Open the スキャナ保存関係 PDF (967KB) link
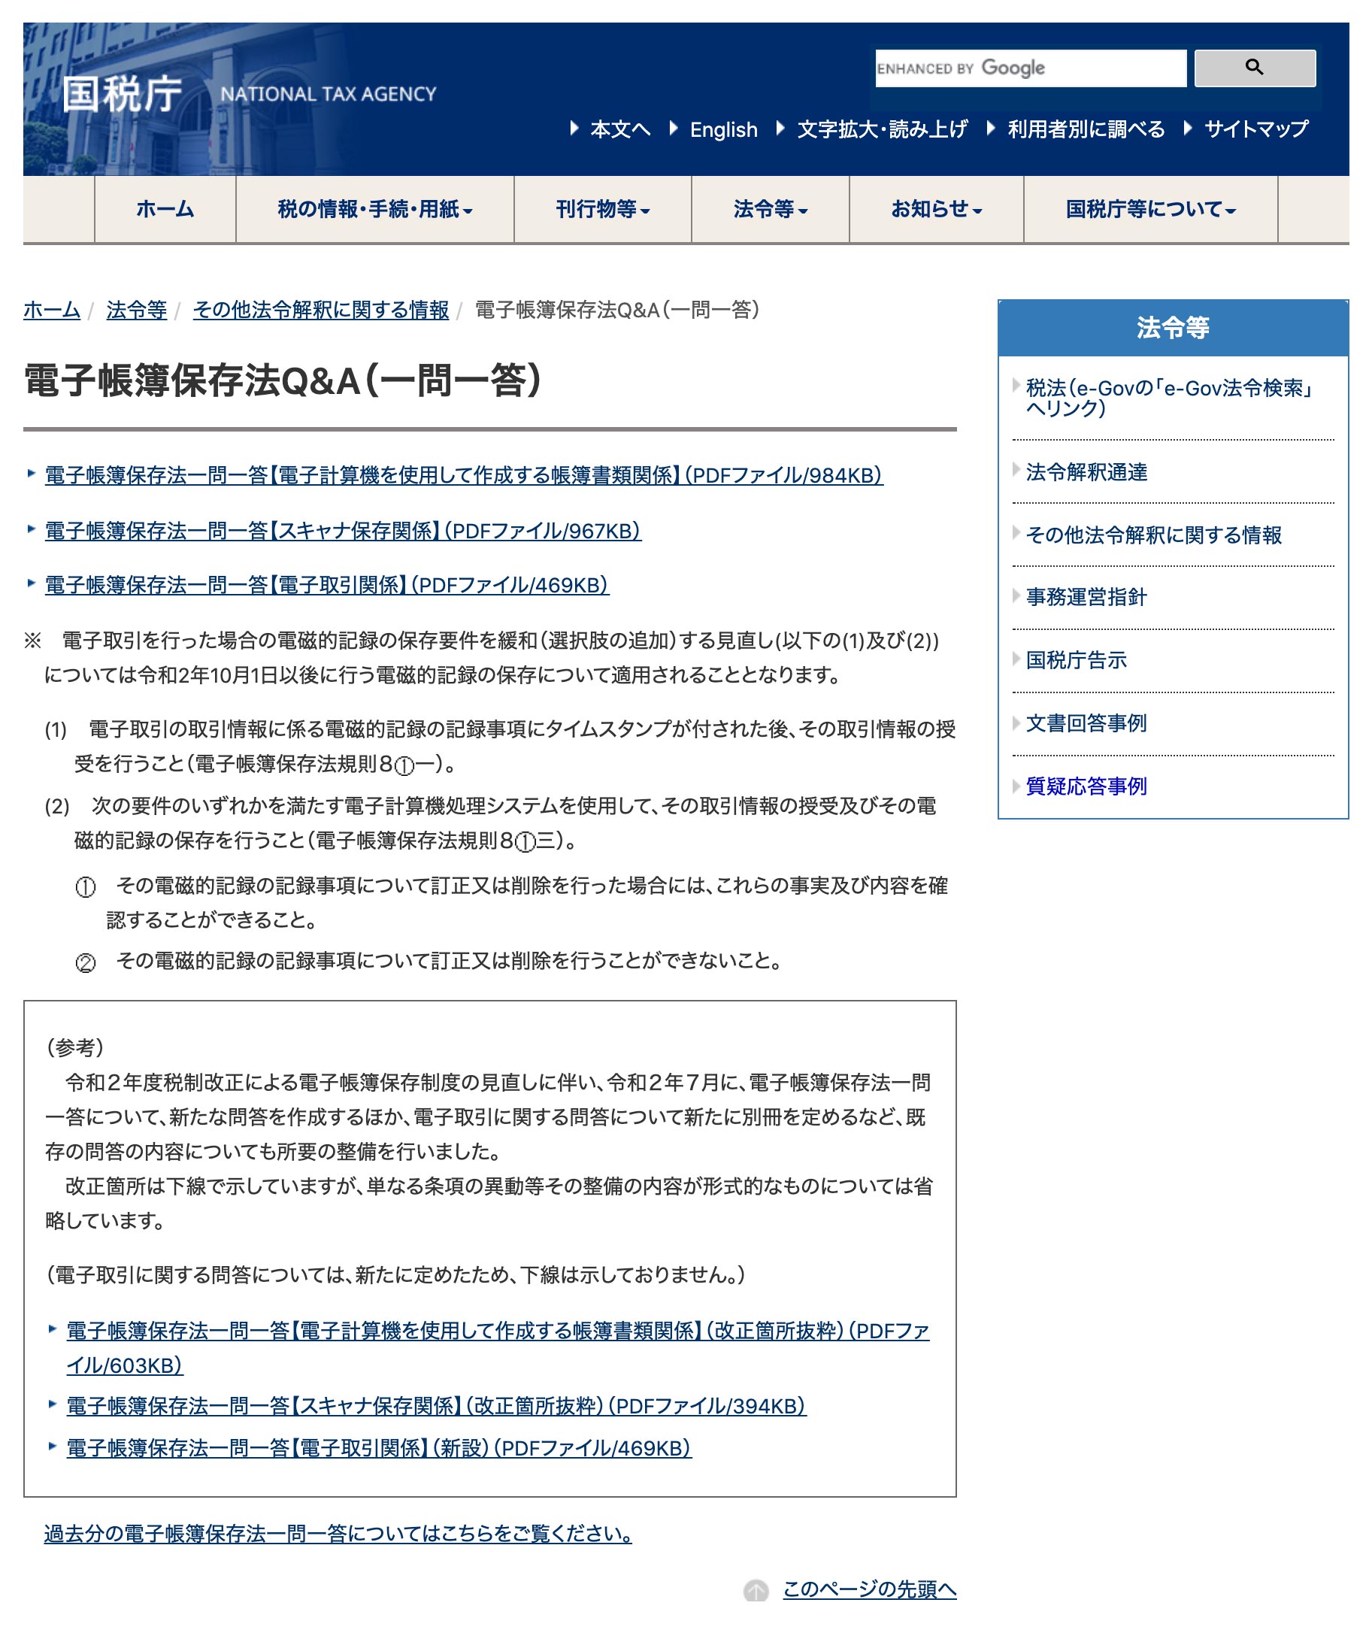Image resolution: width=1372 pixels, height=1636 pixels. coord(343,532)
